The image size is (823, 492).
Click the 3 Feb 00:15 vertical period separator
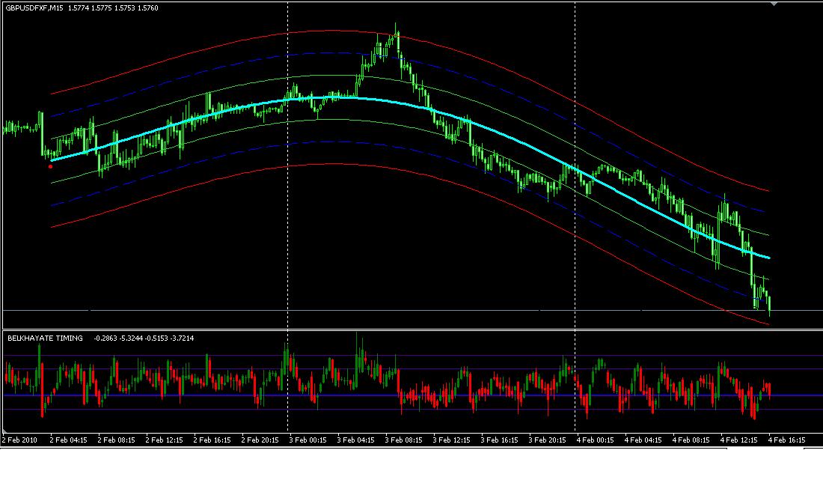pyautogui.click(x=288, y=225)
